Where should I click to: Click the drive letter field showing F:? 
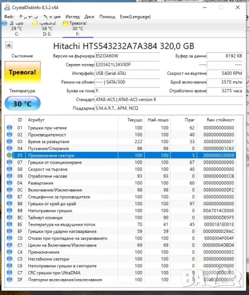127,91
